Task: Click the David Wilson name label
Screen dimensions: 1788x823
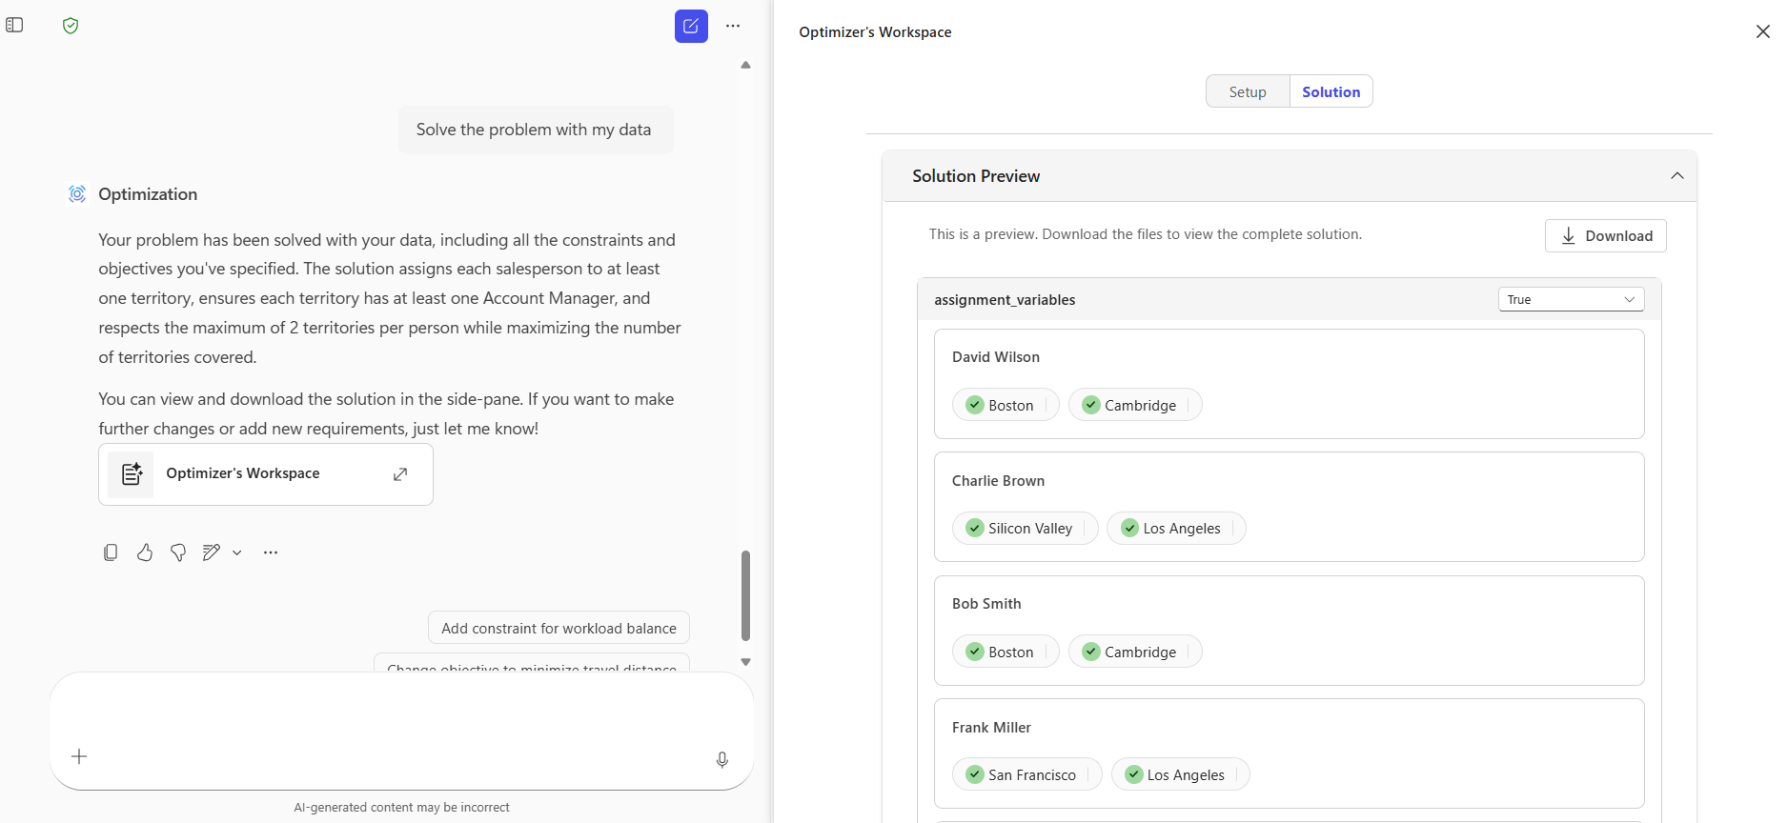Action: (996, 357)
